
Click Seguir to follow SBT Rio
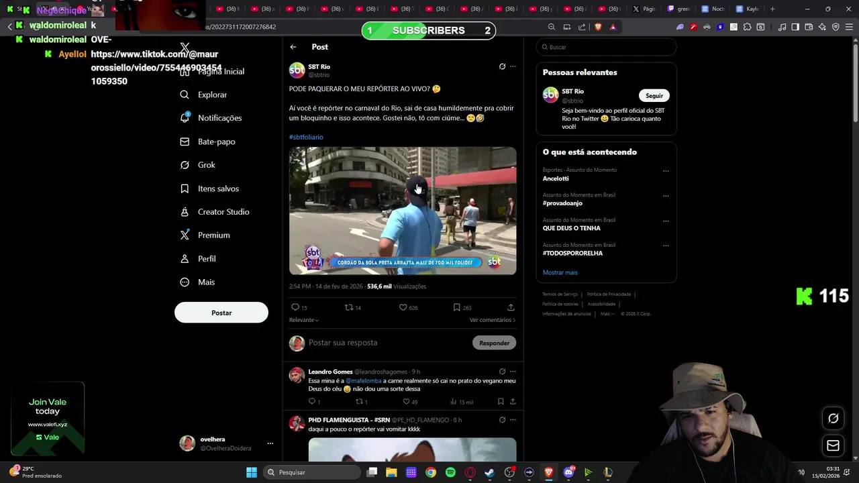(x=654, y=95)
